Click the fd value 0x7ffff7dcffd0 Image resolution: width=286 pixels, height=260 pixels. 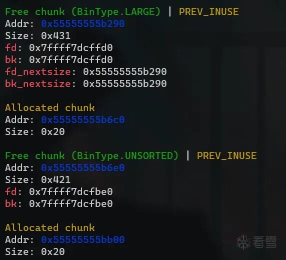pyautogui.click(x=71, y=48)
